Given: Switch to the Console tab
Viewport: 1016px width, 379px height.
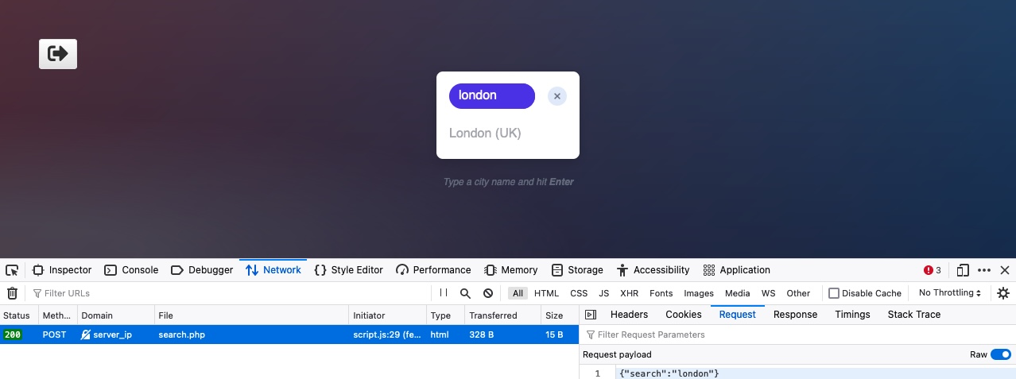Looking at the screenshot, I should click(132, 270).
